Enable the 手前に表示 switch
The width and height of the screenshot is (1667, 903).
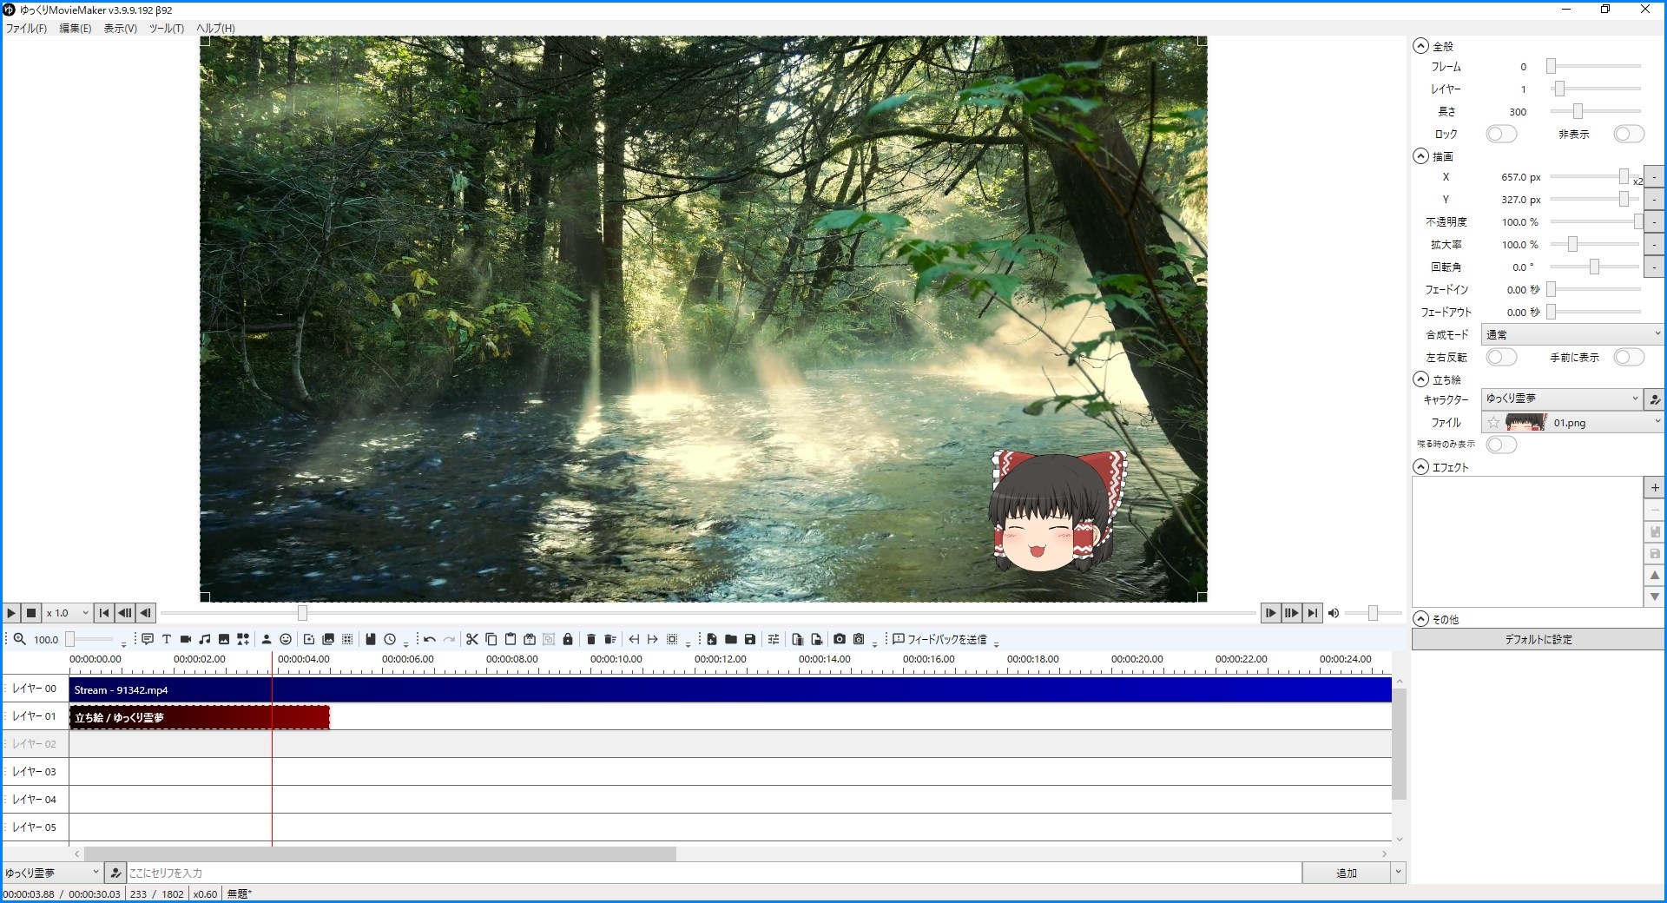point(1629,357)
